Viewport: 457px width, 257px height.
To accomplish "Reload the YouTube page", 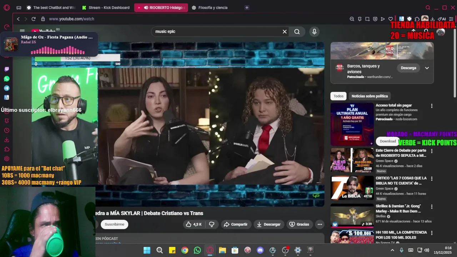I will tap(34, 19).
